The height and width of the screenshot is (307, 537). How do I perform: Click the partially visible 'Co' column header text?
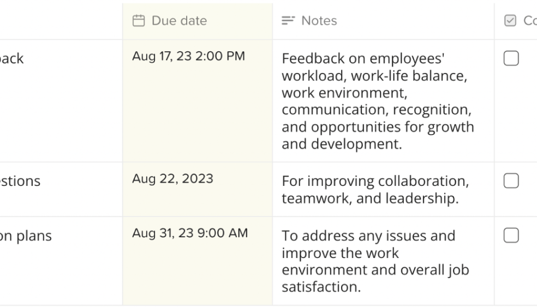[529, 21]
